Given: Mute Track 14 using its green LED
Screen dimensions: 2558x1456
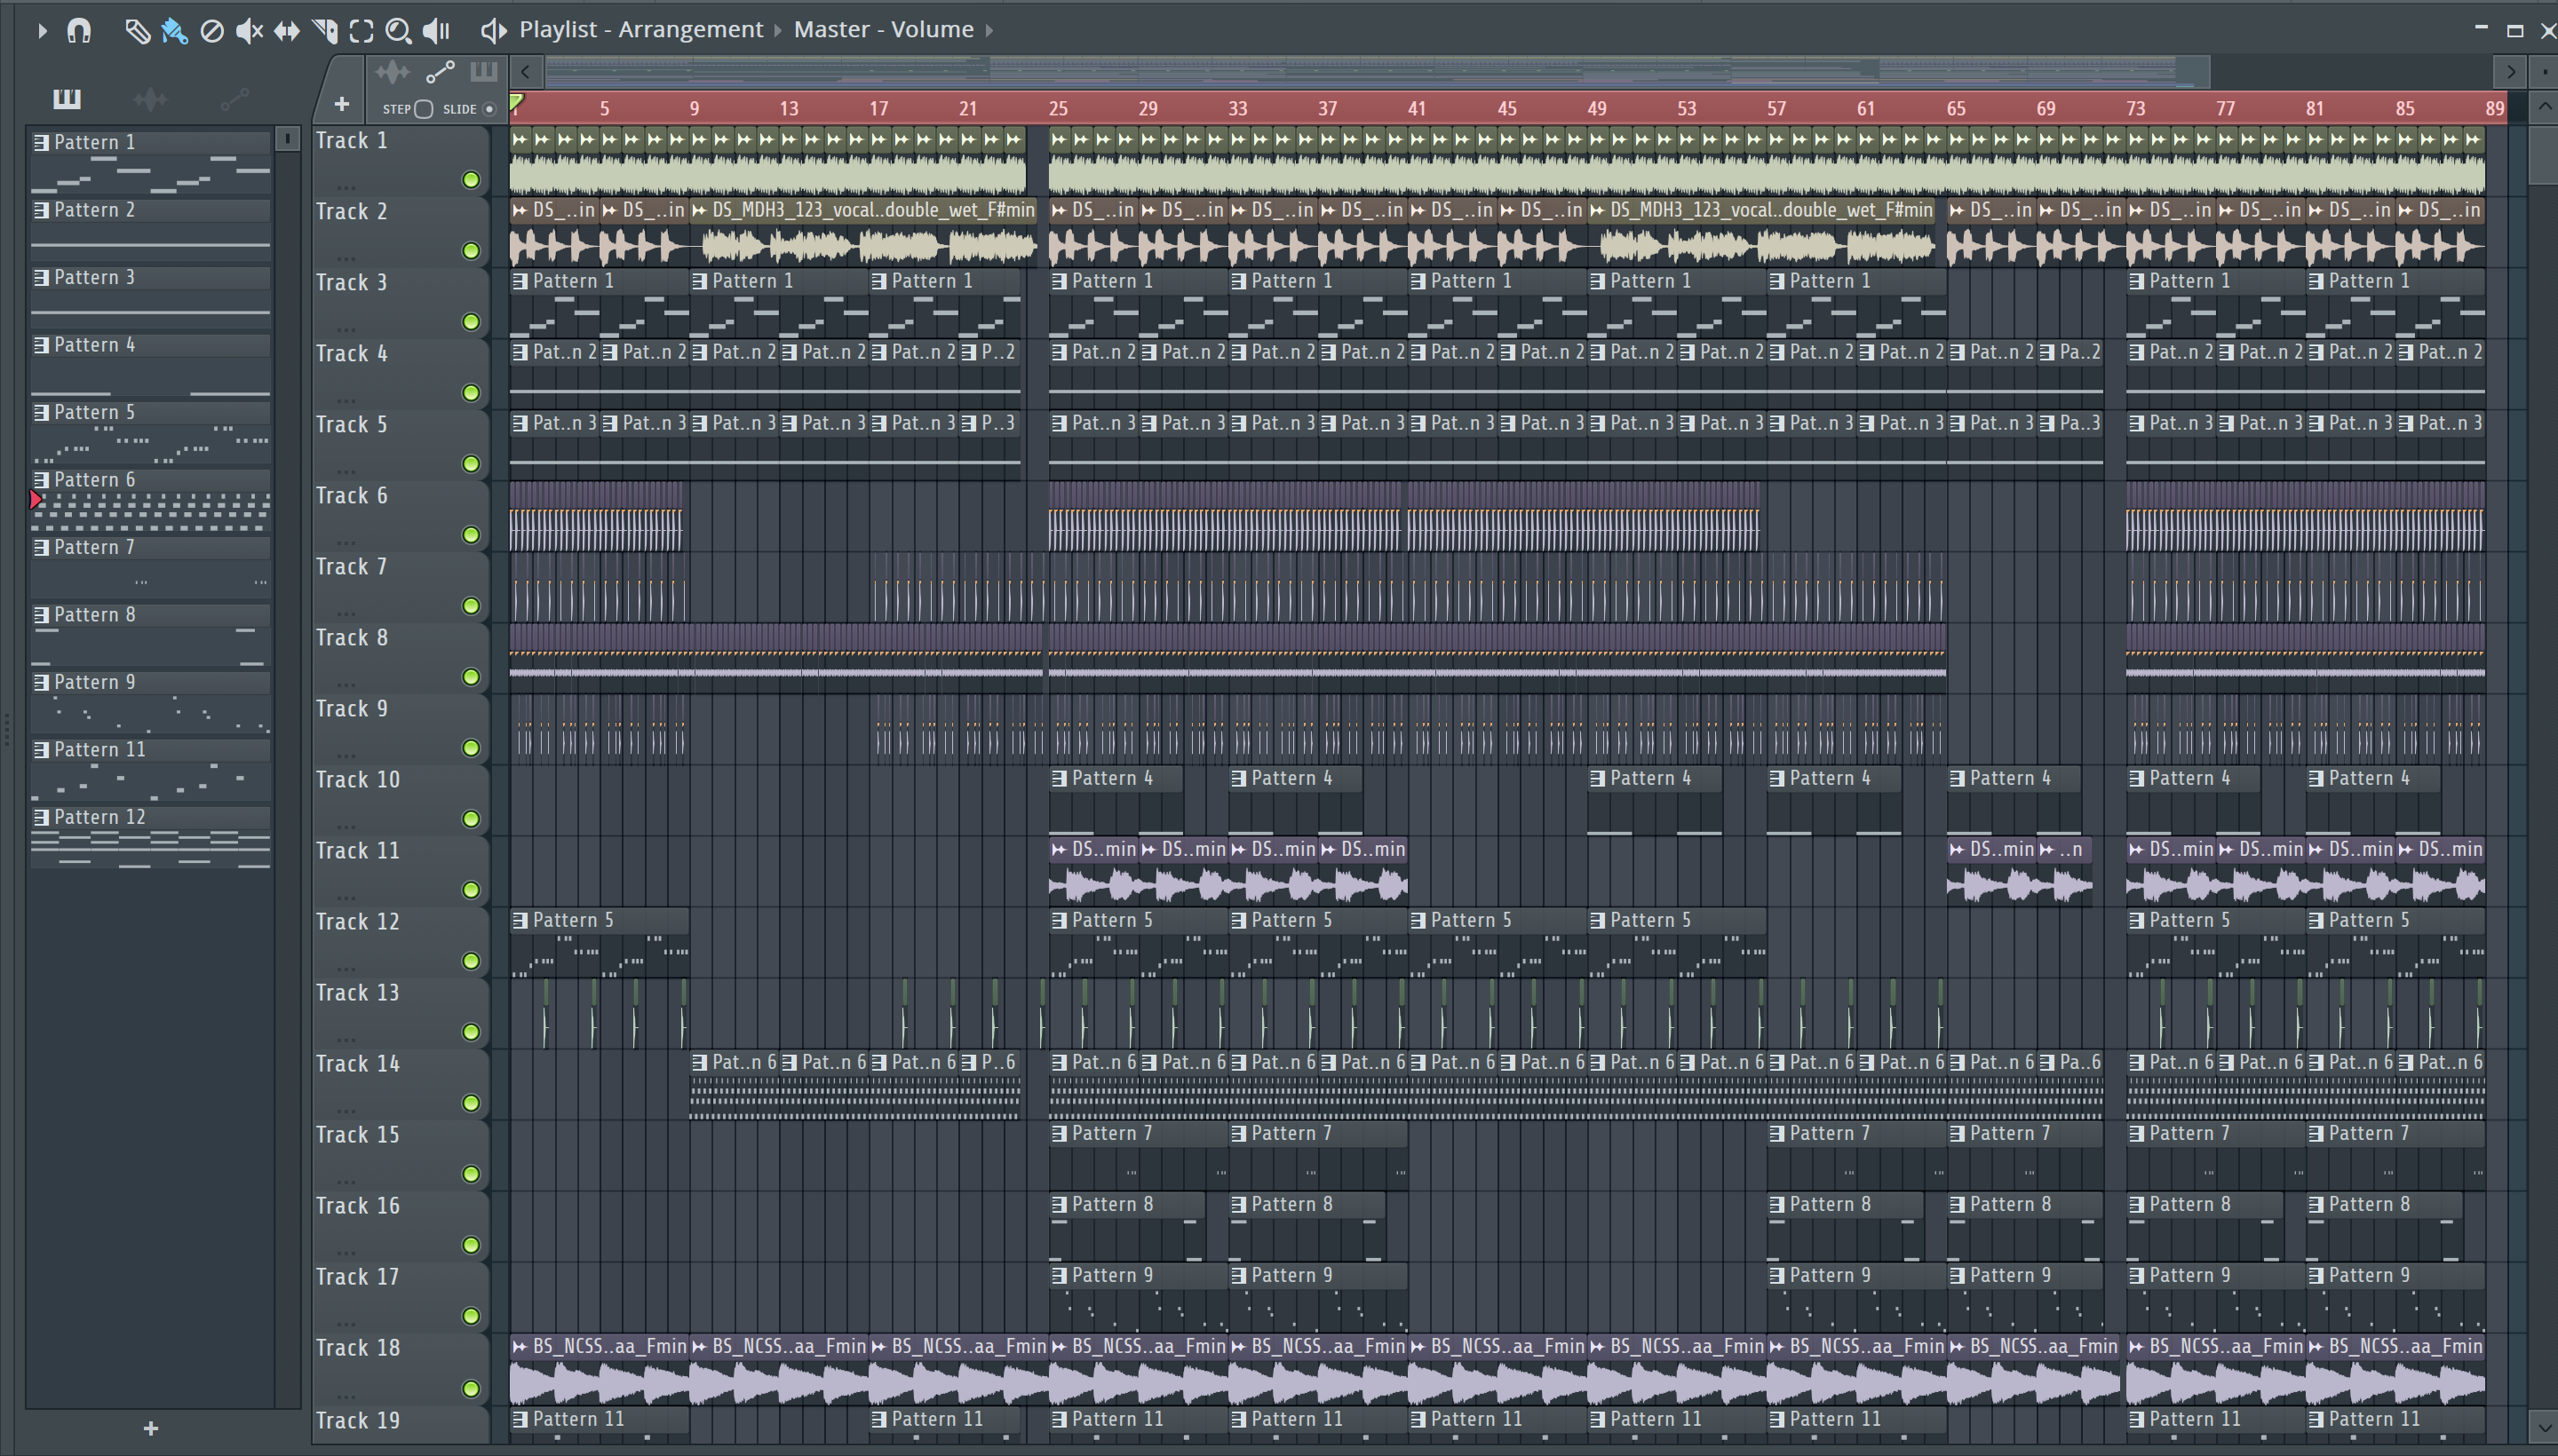Looking at the screenshot, I should (x=471, y=1103).
